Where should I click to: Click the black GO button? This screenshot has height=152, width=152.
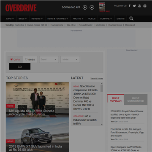click(x=20, y=66)
